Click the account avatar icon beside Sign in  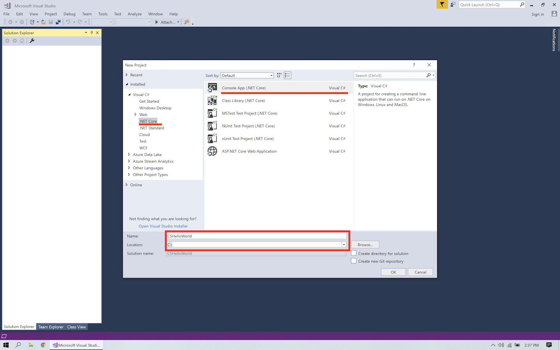(554, 13)
